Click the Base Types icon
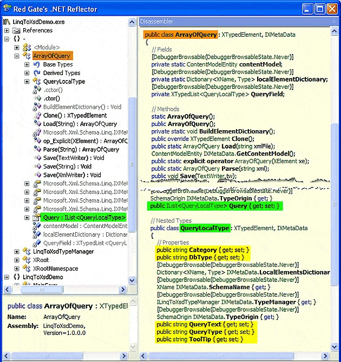 (37, 64)
